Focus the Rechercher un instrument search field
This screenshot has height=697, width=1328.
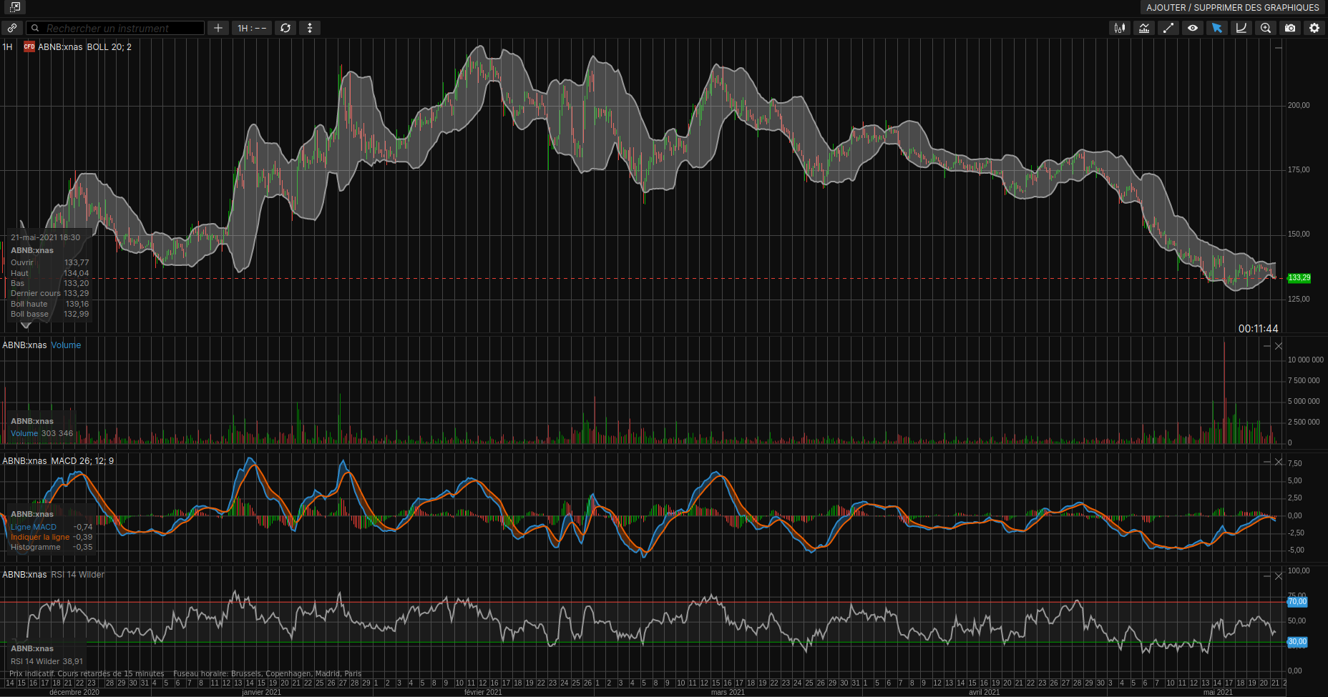(116, 28)
